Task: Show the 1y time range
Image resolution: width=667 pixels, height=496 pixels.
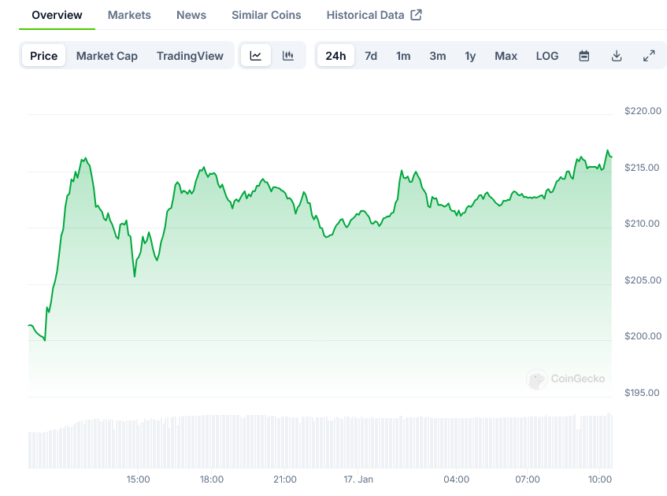Action: click(470, 56)
